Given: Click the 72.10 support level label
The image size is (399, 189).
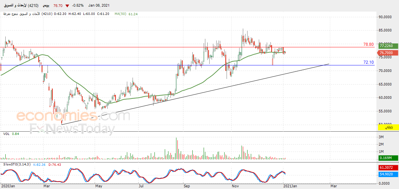Looking at the screenshot, I should tap(368, 62).
